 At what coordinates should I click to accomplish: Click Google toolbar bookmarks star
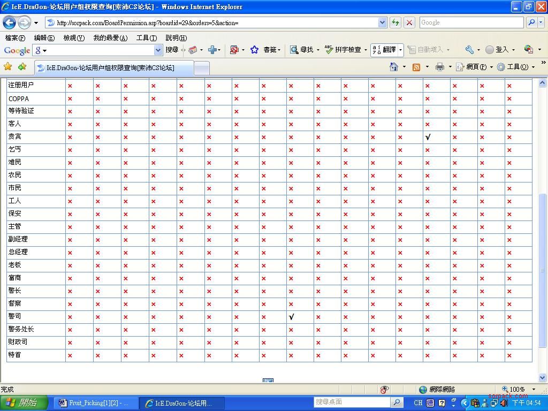[255, 50]
